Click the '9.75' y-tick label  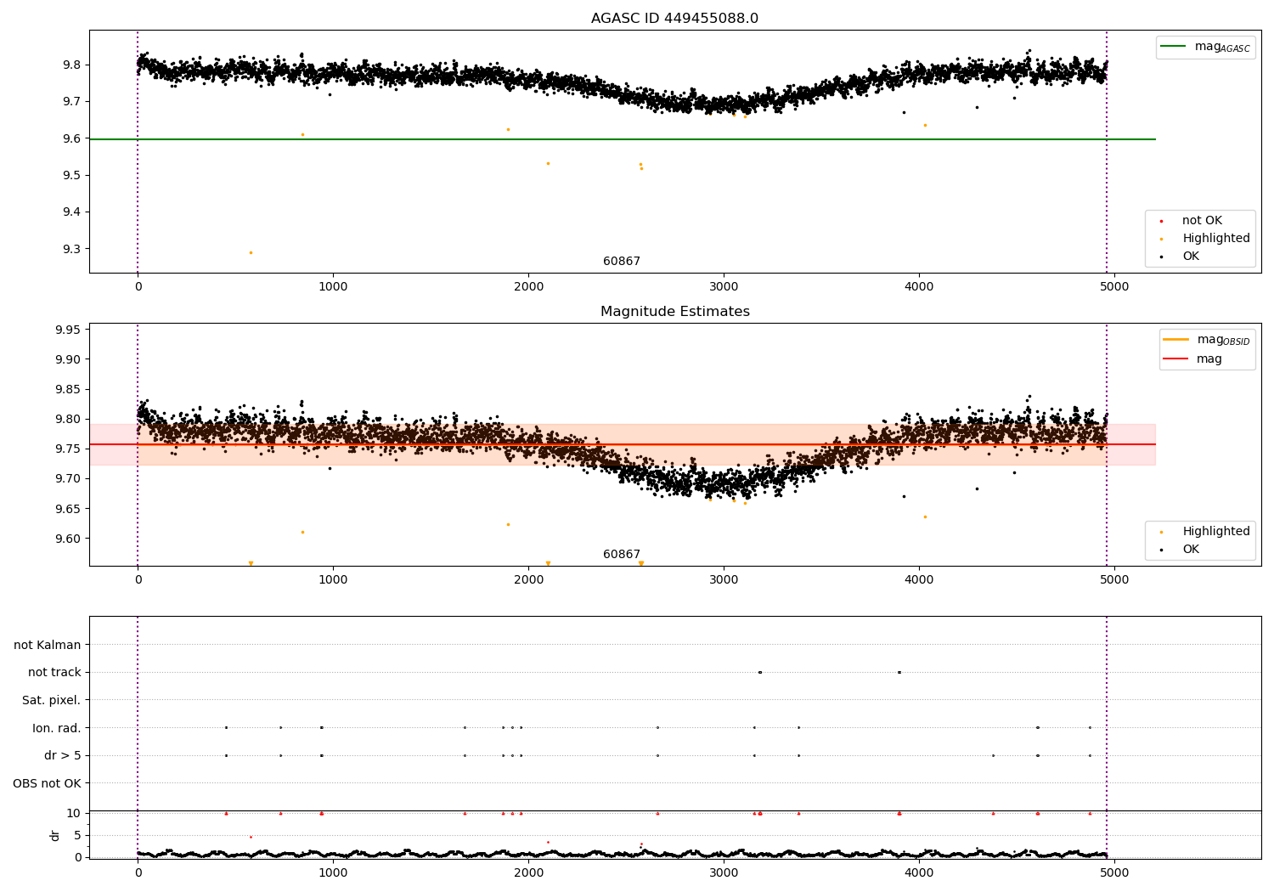click(x=68, y=449)
